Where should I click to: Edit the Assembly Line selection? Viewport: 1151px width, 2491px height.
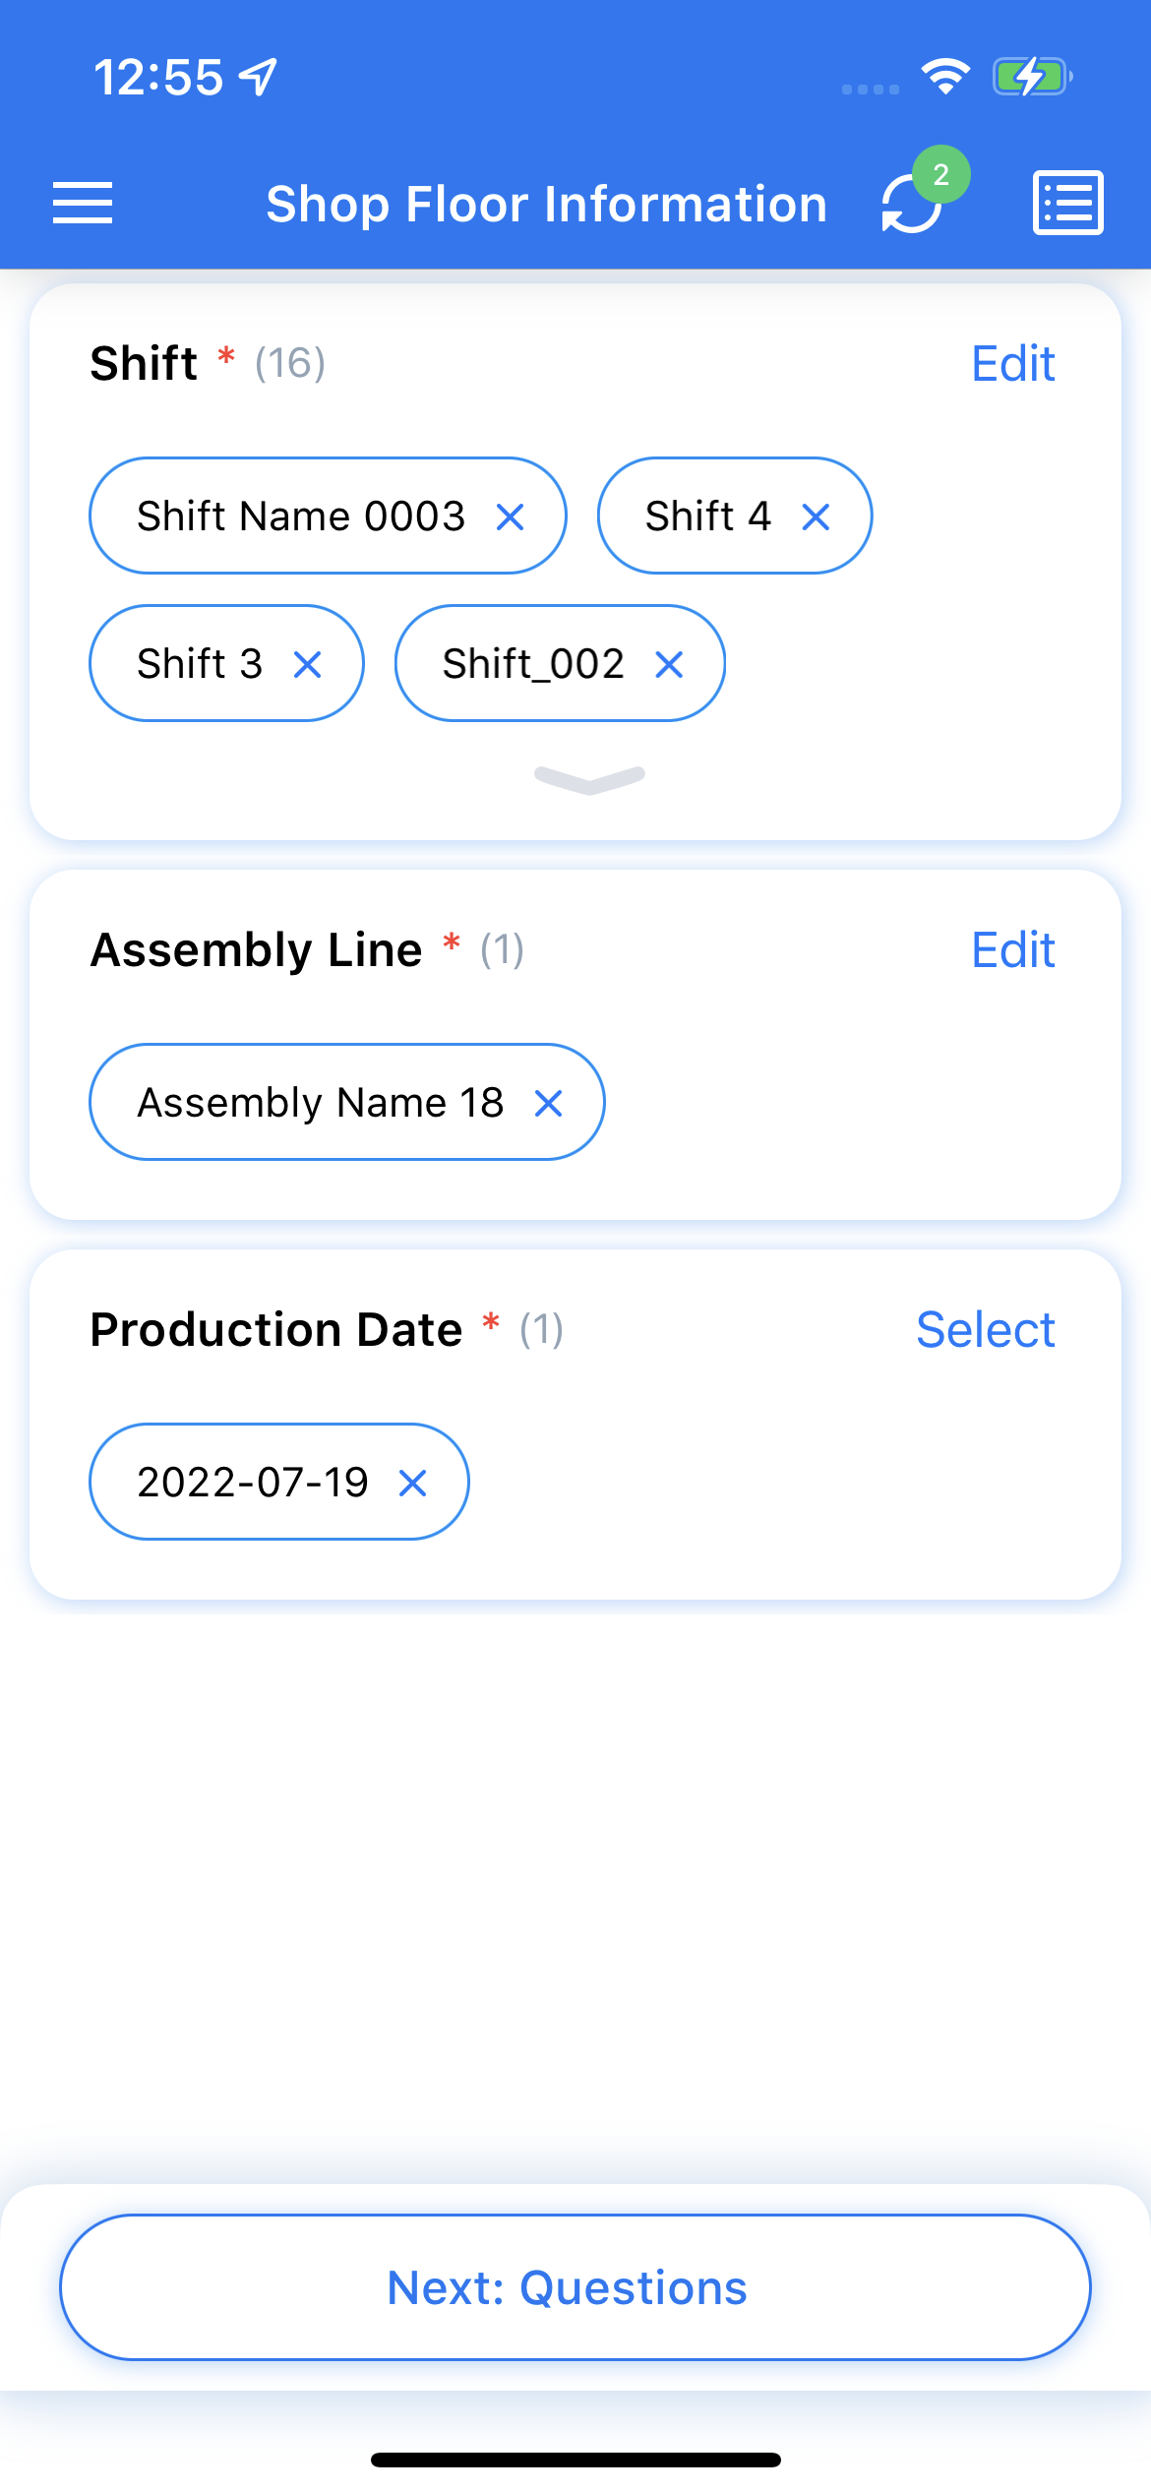[x=1012, y=950]
